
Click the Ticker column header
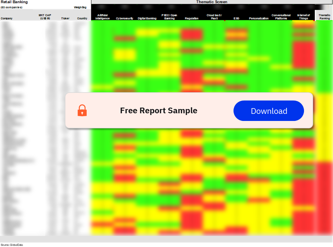click(x=65, y=18)
